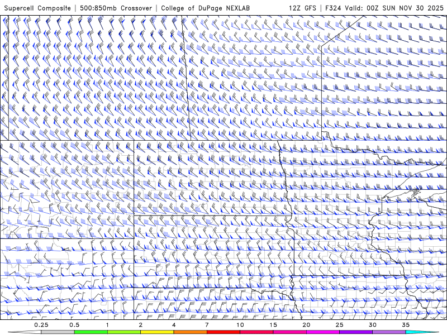Choose the hot pink segment between 15 and 20
This screenshot has height=335, width=447.
click(289, 332)
